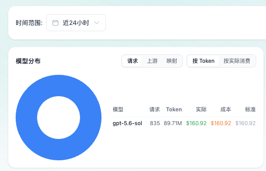Image resolution: width=266 pixels, height=171 pixels.
Task: Select the gpt-5.6-sol model row name
Action: [x=127, y=123]
